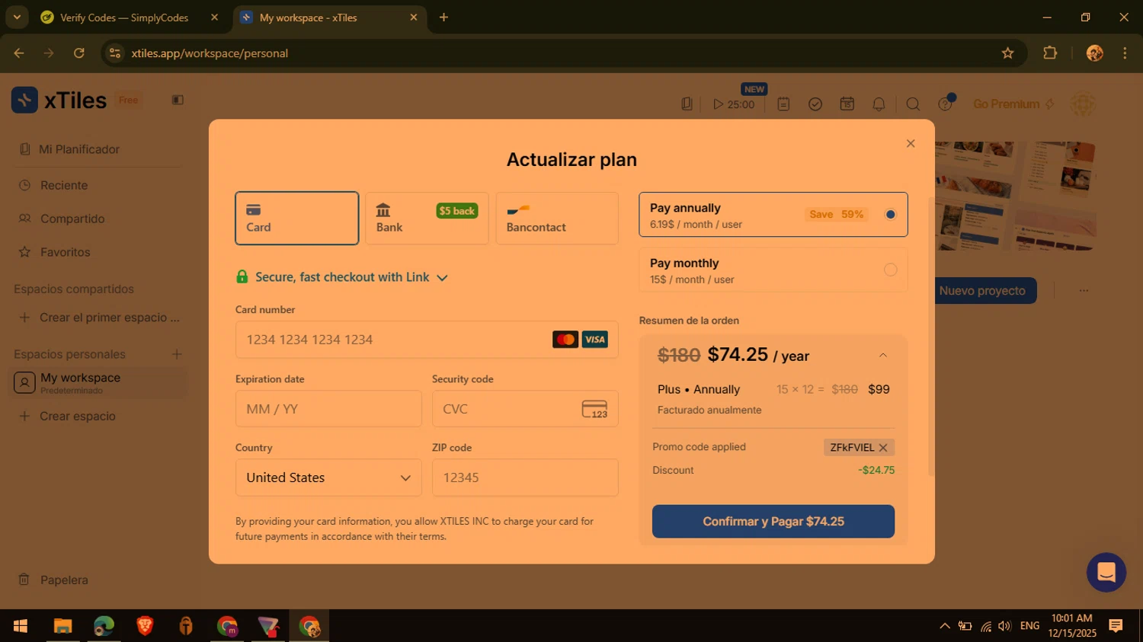Expand Secure, fast checkout with Link
This screenshot has height=642, width=1143.
pyautogui.click(x=342, y=277)
